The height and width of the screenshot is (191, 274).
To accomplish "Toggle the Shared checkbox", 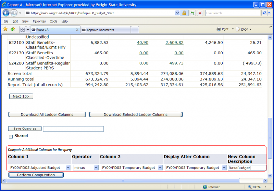I will point(11,136).
